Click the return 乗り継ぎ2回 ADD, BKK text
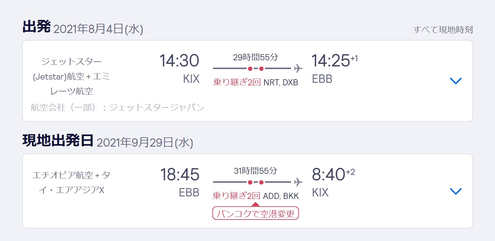 point(256,196)
